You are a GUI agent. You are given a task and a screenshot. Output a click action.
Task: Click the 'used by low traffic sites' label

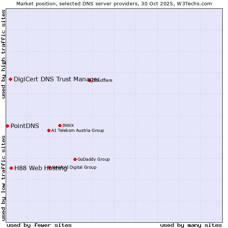click(x=3, y=178)
